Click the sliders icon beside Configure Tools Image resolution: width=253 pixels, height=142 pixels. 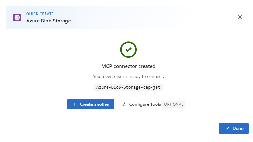(x=124, y=104)
